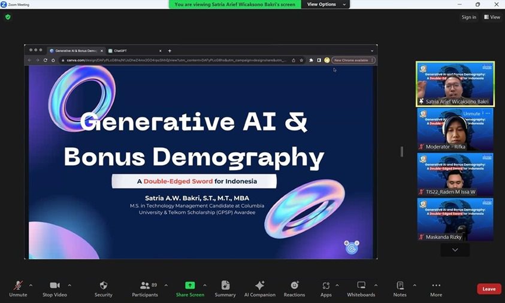Close the Generative AI Canva tab

pos(101,51)
